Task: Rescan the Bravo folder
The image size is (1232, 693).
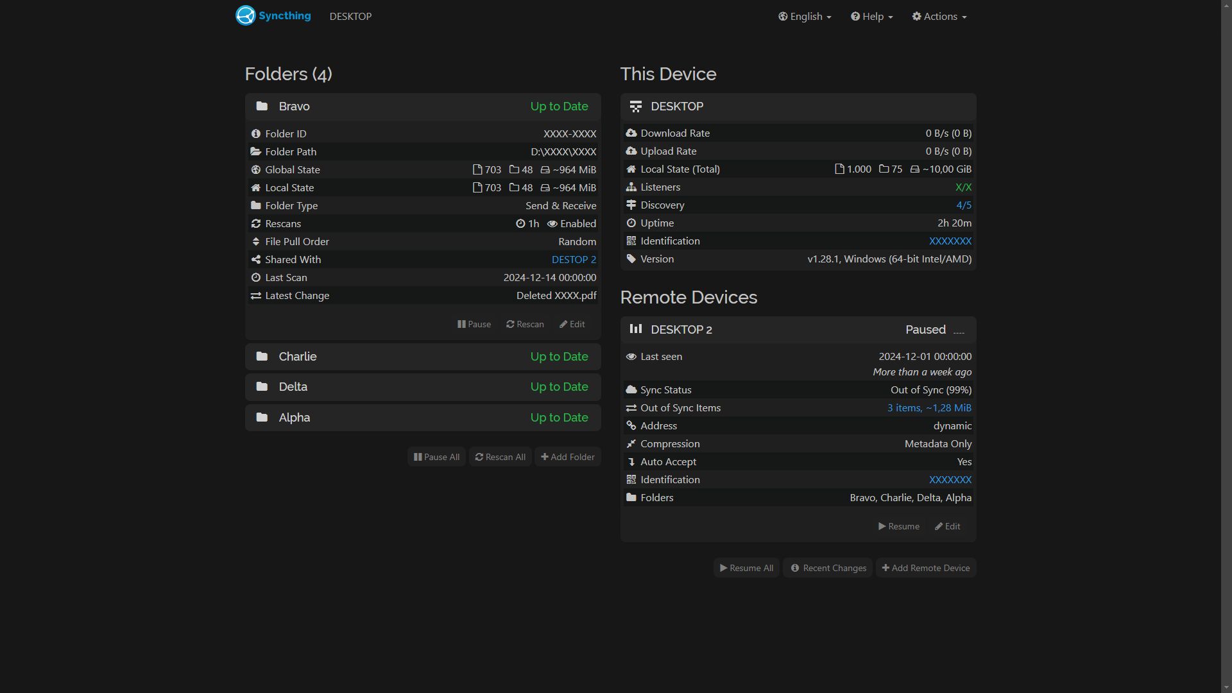Action: [x=525, y=324]
